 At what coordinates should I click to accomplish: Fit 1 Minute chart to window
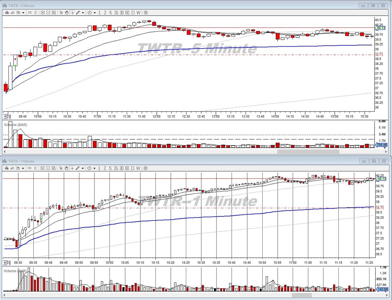pyautogui.click(x=54, y=168)
